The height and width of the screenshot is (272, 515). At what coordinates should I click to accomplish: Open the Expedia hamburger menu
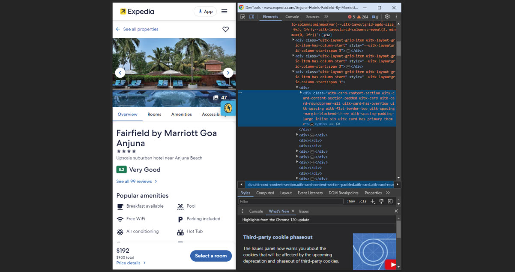(x=224, y=12)
